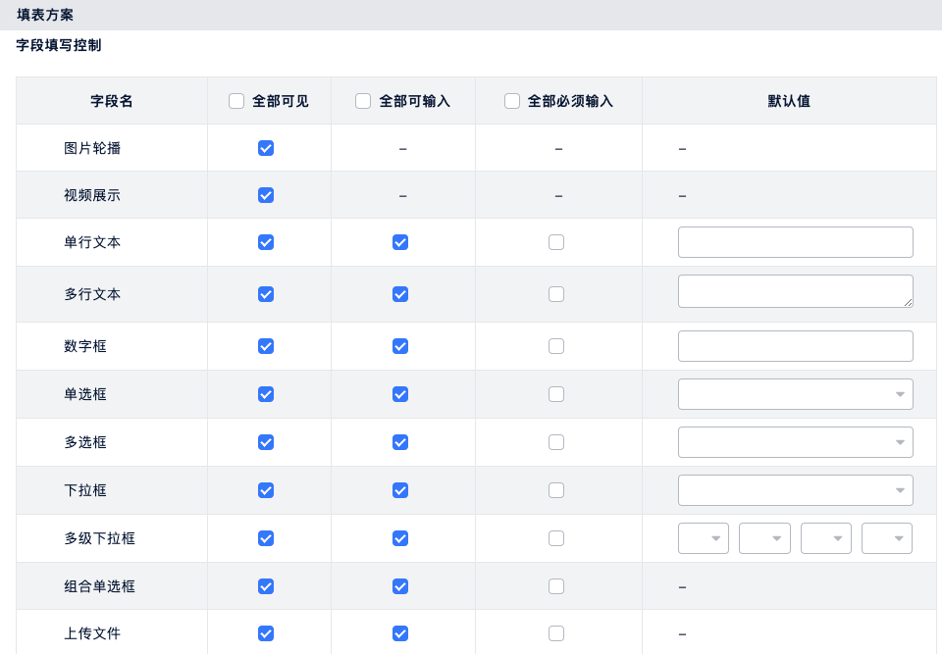Mark 数字框 as required input
942x654 pixels.
point(556,346)
